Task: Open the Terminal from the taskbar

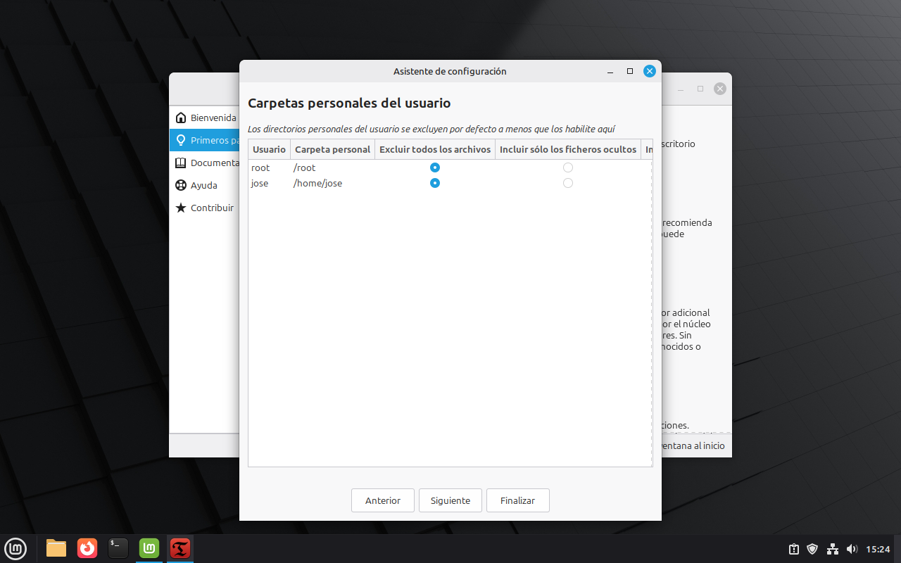Action: 118,548
